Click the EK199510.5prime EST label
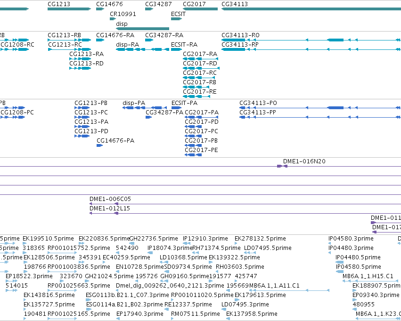This screenshot has height=321, width=401. coord(49,239)
